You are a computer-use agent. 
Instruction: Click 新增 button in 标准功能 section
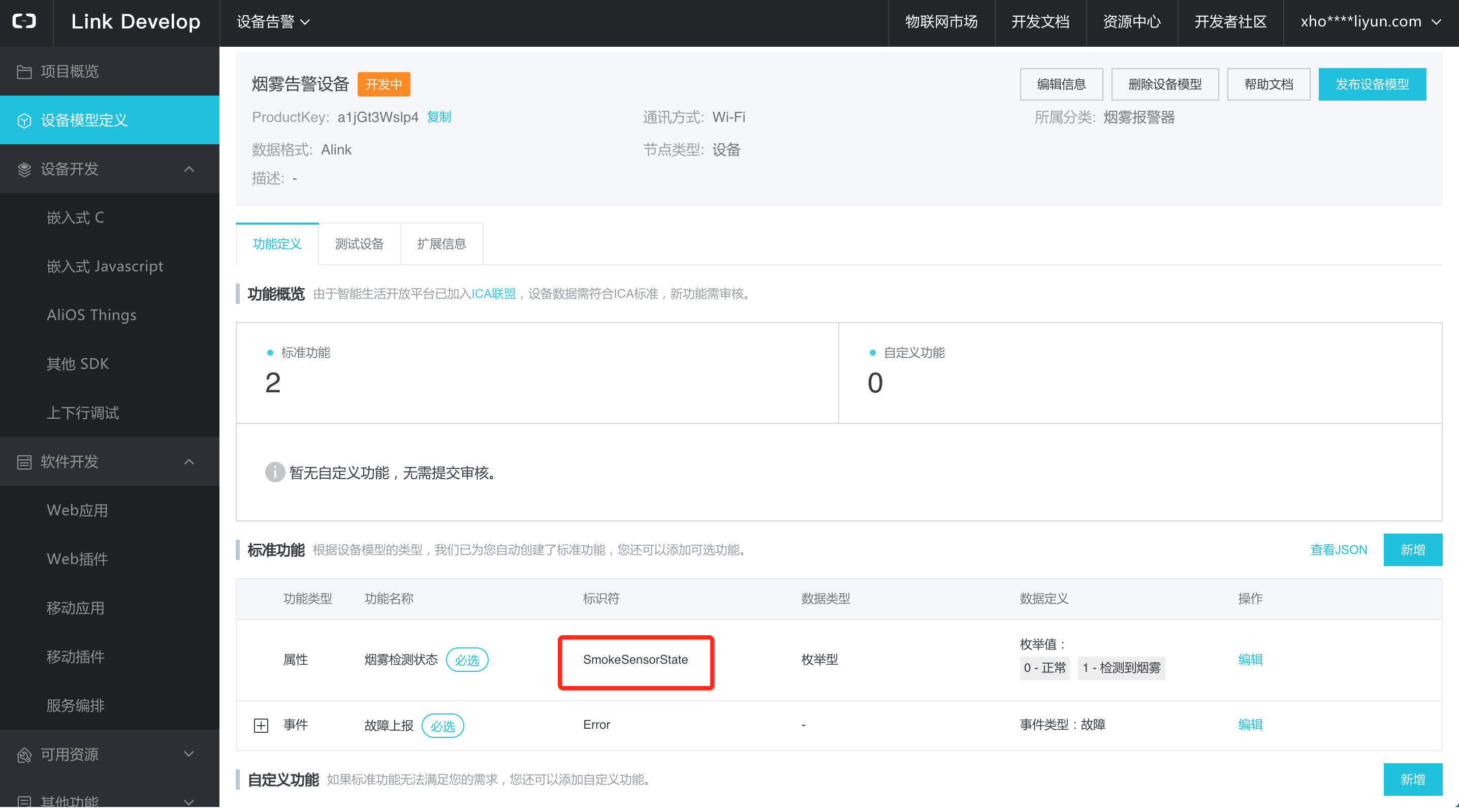point(1413,550)
